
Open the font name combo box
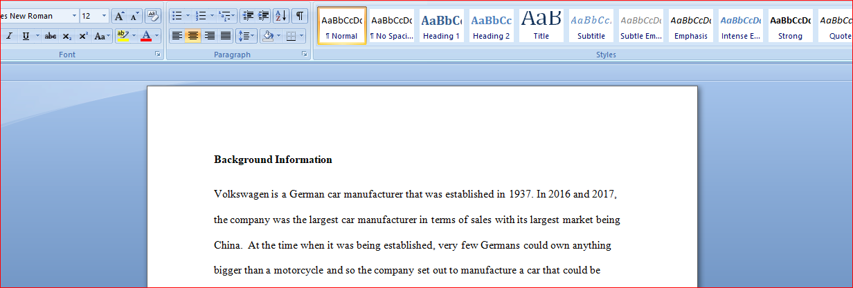point(39,16)
